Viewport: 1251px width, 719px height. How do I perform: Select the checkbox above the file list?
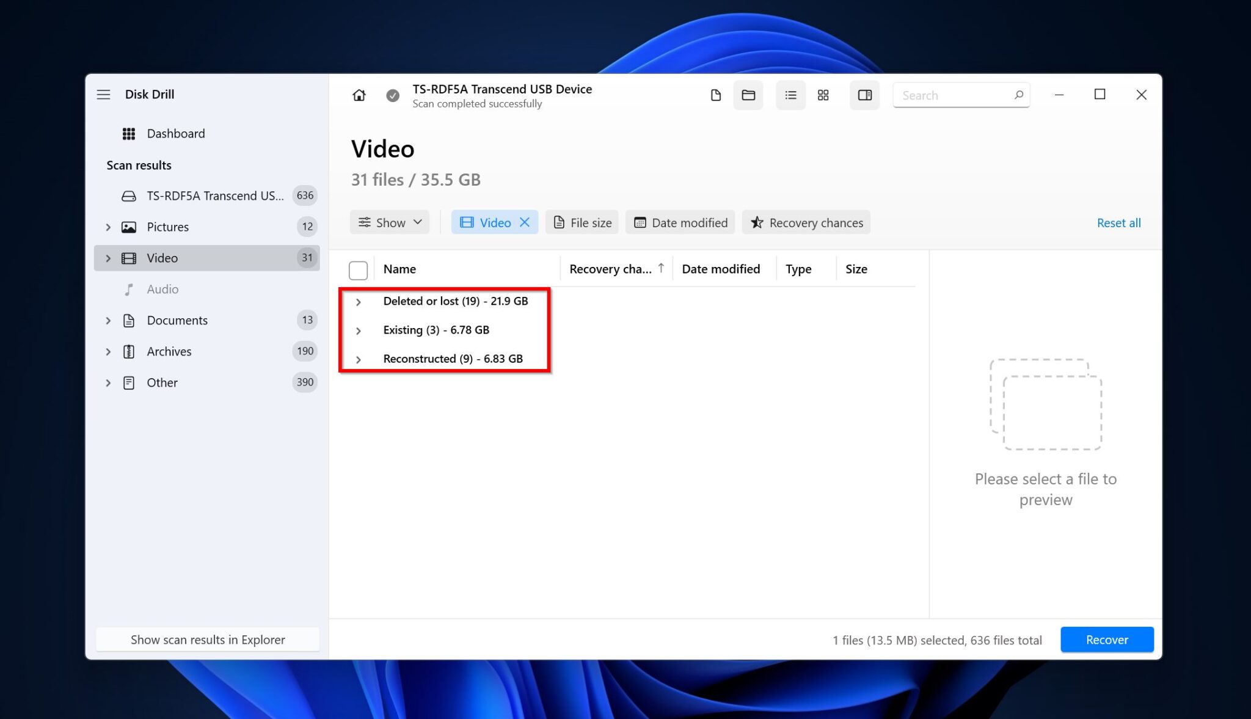point(358,269)
